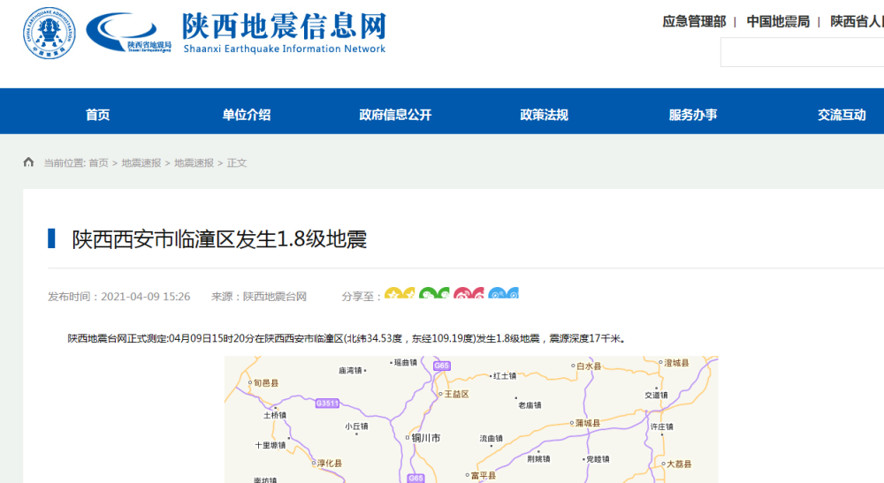Screen dimensions: 884x483
Task: Open the 单位介绍 navigation menu item
Action: pyautogui.click(x=247, y=115)
